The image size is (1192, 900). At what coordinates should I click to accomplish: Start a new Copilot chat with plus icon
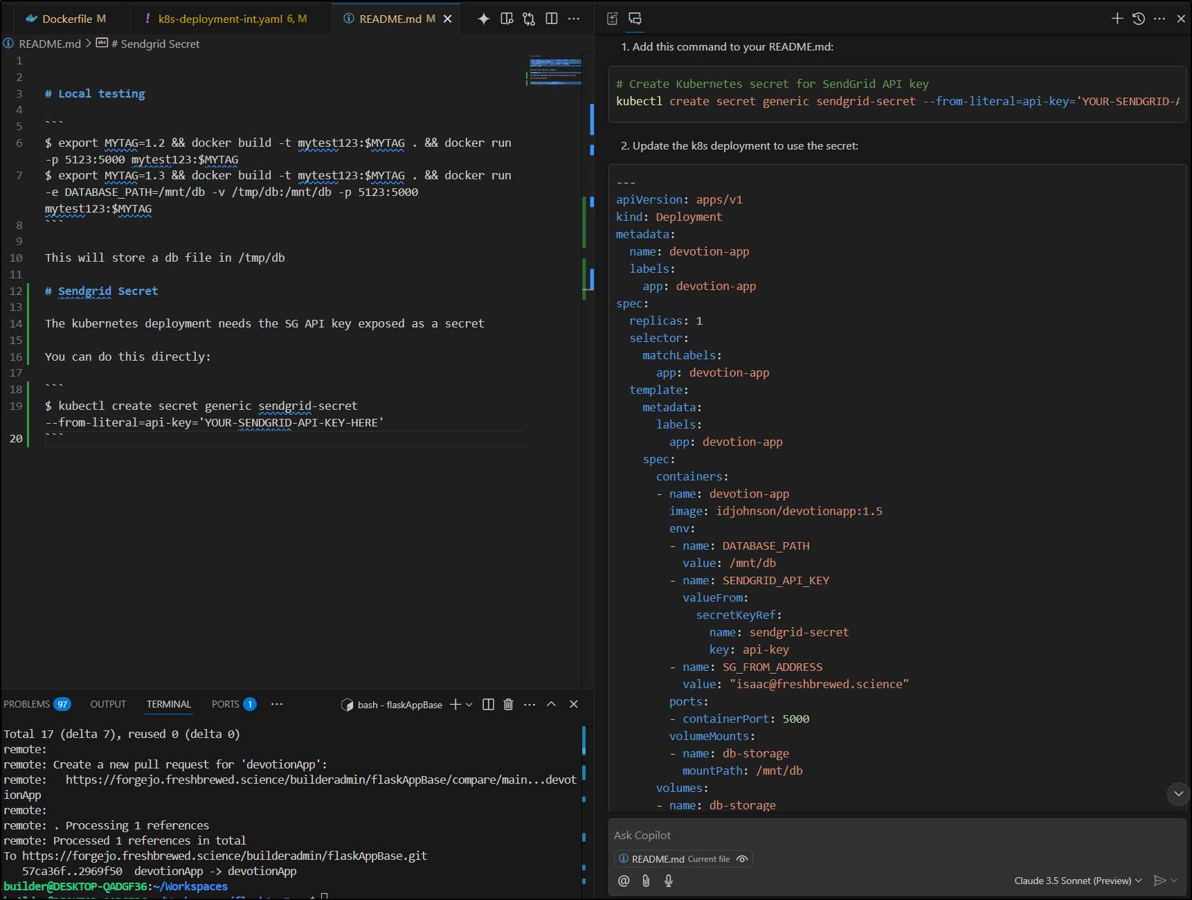coord(1117,19)
